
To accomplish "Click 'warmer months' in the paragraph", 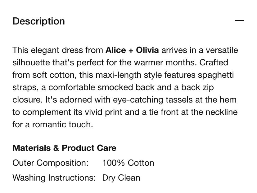I will click(165, 63).
